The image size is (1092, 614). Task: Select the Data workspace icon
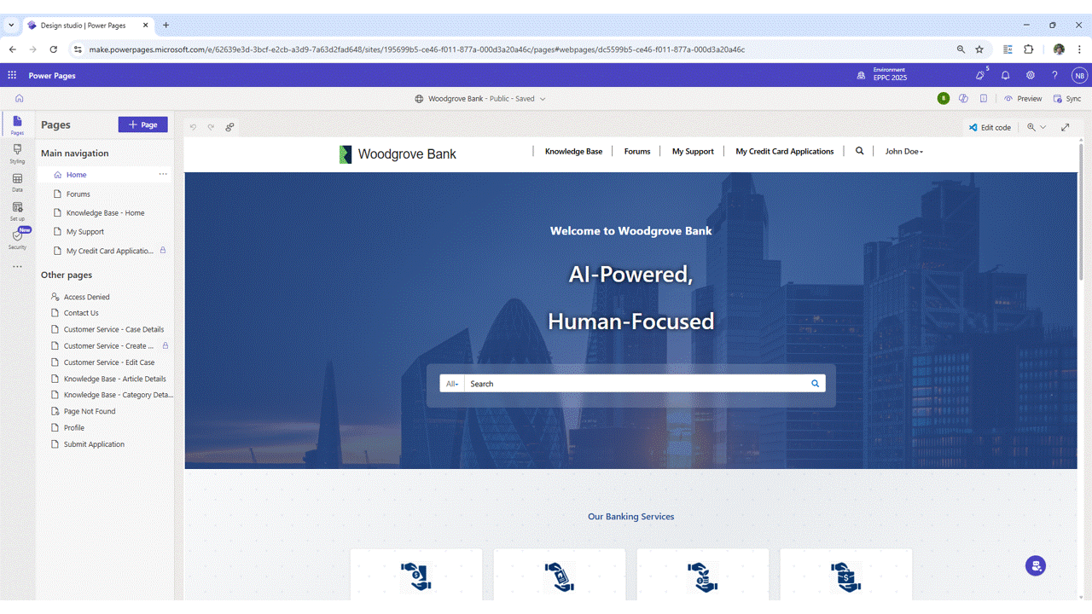tap(17, 181)
